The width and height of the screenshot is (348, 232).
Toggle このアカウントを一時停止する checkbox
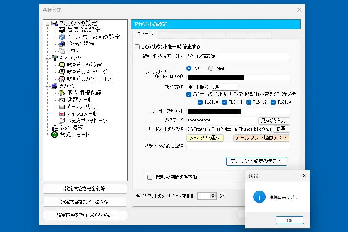click(137, 47)
